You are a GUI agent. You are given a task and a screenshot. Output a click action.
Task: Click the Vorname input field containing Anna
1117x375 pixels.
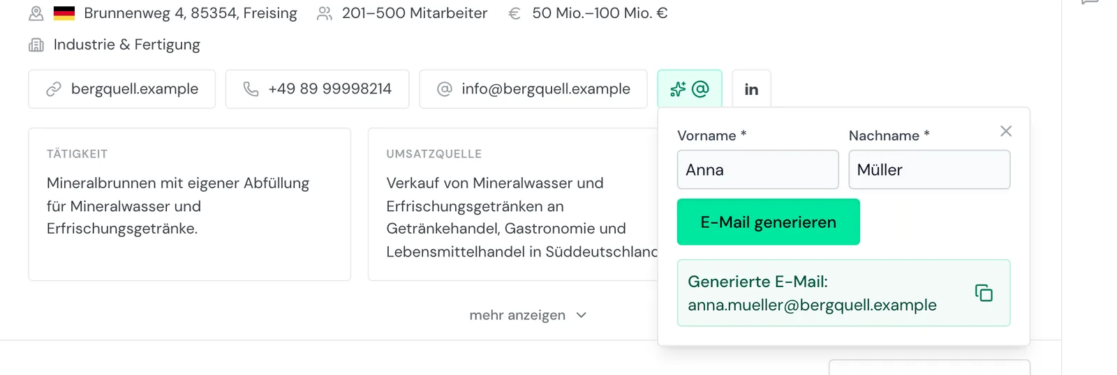(757, 169)
